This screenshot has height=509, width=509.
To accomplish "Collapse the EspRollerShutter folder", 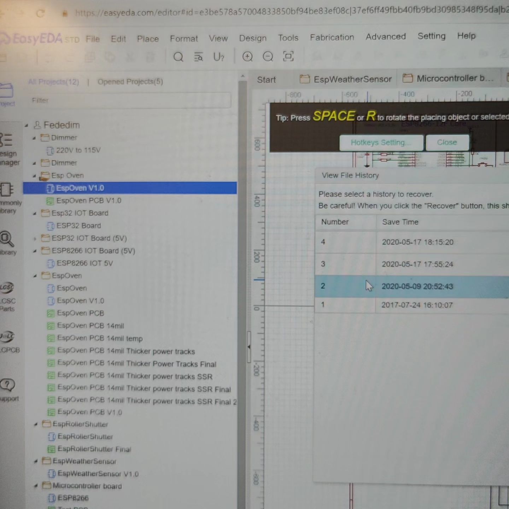I will click(x=36, y=424).
